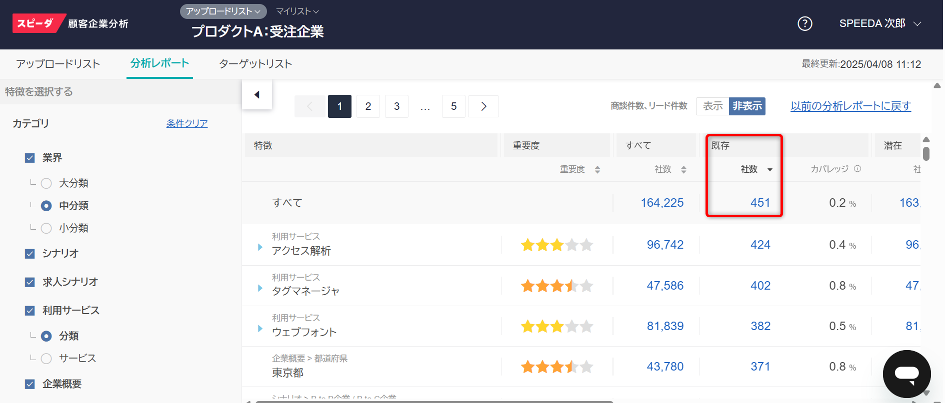This screenshot has width=945, height=403.
Task: Toggle the 求人シナリオ checkbox
Action: [x=30, y=282]
